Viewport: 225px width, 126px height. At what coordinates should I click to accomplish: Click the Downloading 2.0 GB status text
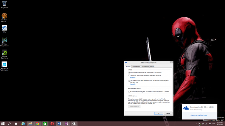point(201,107)
